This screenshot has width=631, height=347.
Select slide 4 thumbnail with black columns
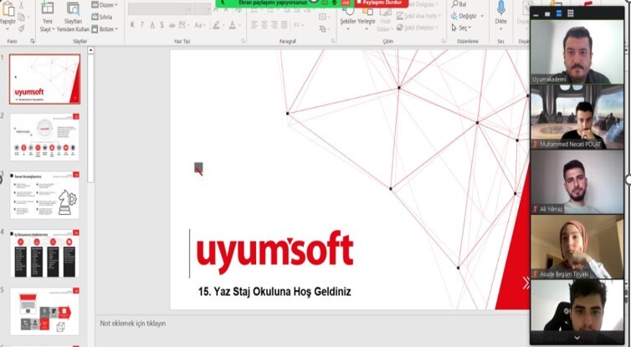(x=44, y=253)
